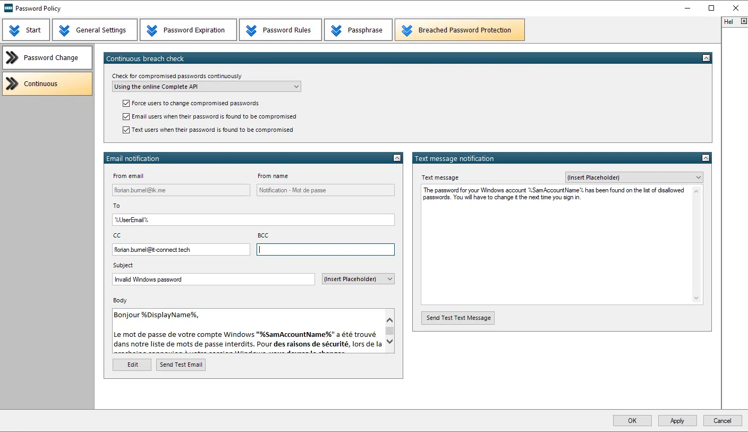Click inside the BCC input field
The width and height of the screenshot is (748, 432).
[325, 249]
